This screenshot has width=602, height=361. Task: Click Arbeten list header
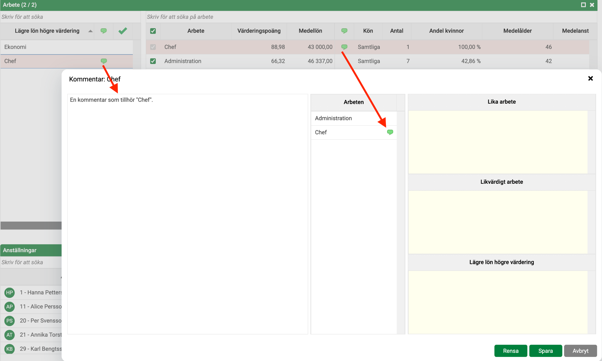tap(354, 102)
